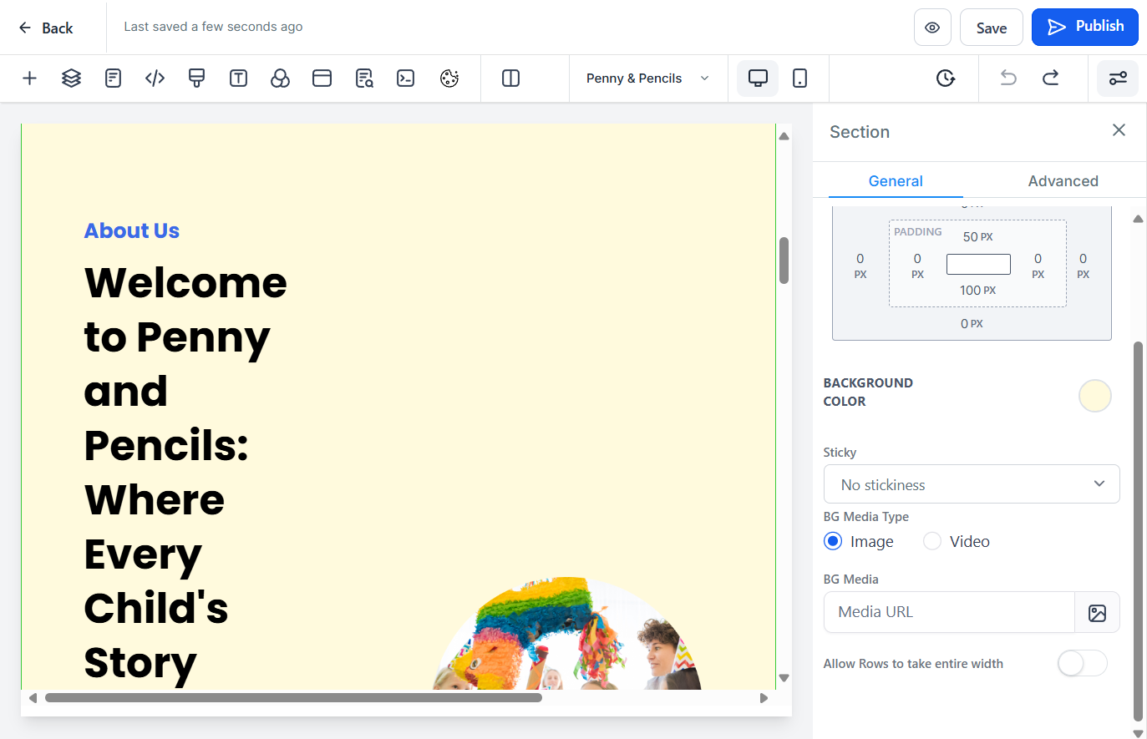Open version history clock icon
The width and height of the screenshot is (1147, 739).
tap(946, 78)
